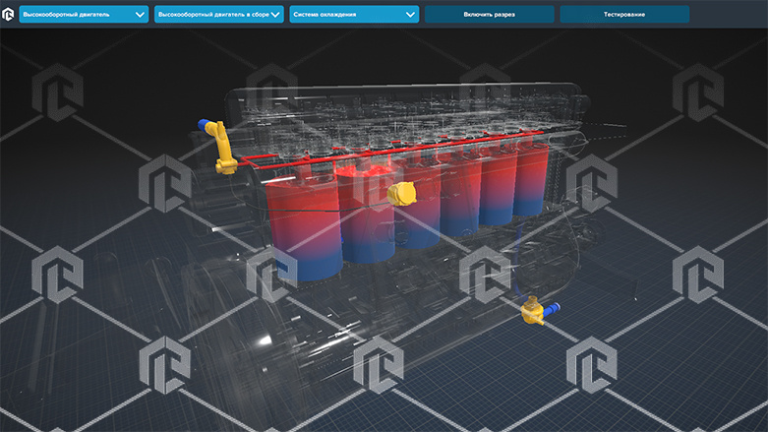Toggle the "Включить разрез" section cut
The image size is (768, 432).
click(489, 15)
